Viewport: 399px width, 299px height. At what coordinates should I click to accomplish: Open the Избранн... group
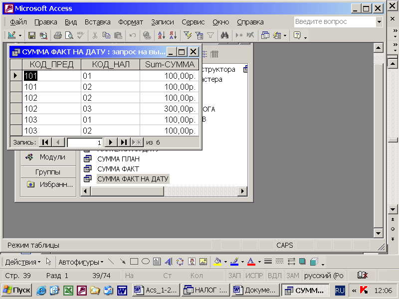[50, 184]
